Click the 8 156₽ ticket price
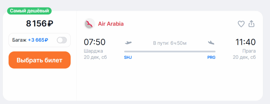 pos(40,24)
